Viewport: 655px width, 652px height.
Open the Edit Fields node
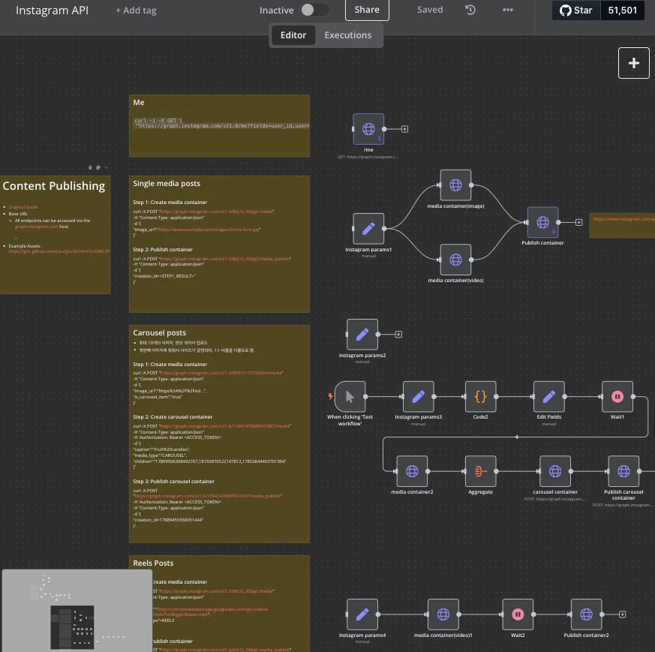click(x=549, y=396)
